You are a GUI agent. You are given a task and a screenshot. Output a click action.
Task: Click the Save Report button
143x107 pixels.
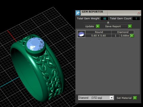point(116,26)
